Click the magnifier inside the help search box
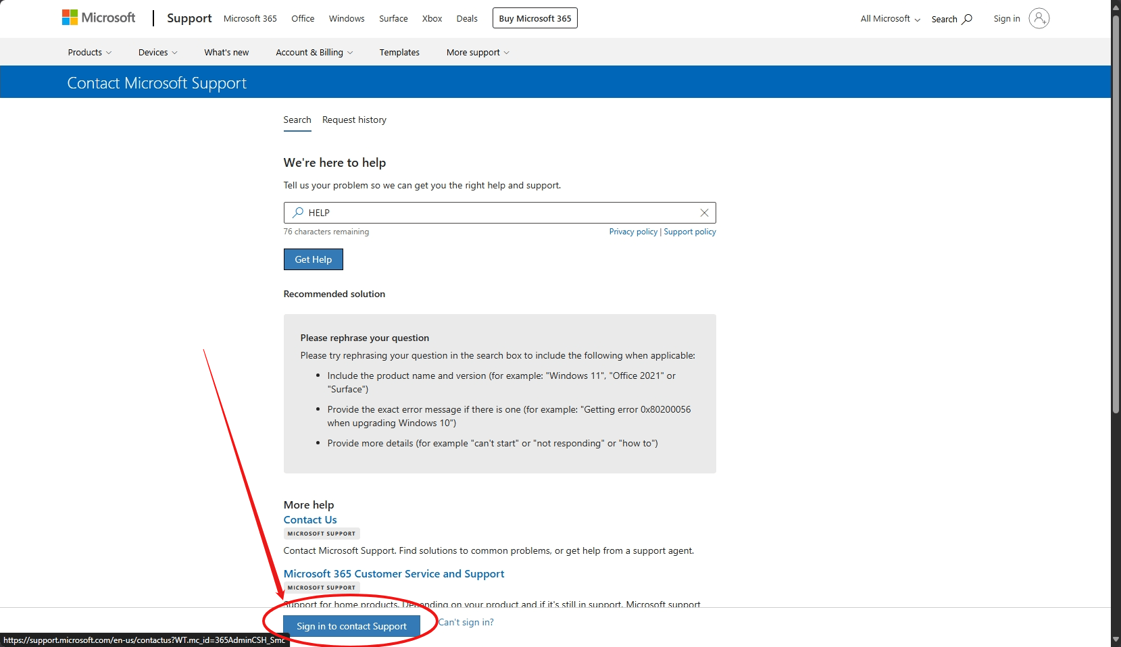1121x647 pixels. tap(298, 213)
